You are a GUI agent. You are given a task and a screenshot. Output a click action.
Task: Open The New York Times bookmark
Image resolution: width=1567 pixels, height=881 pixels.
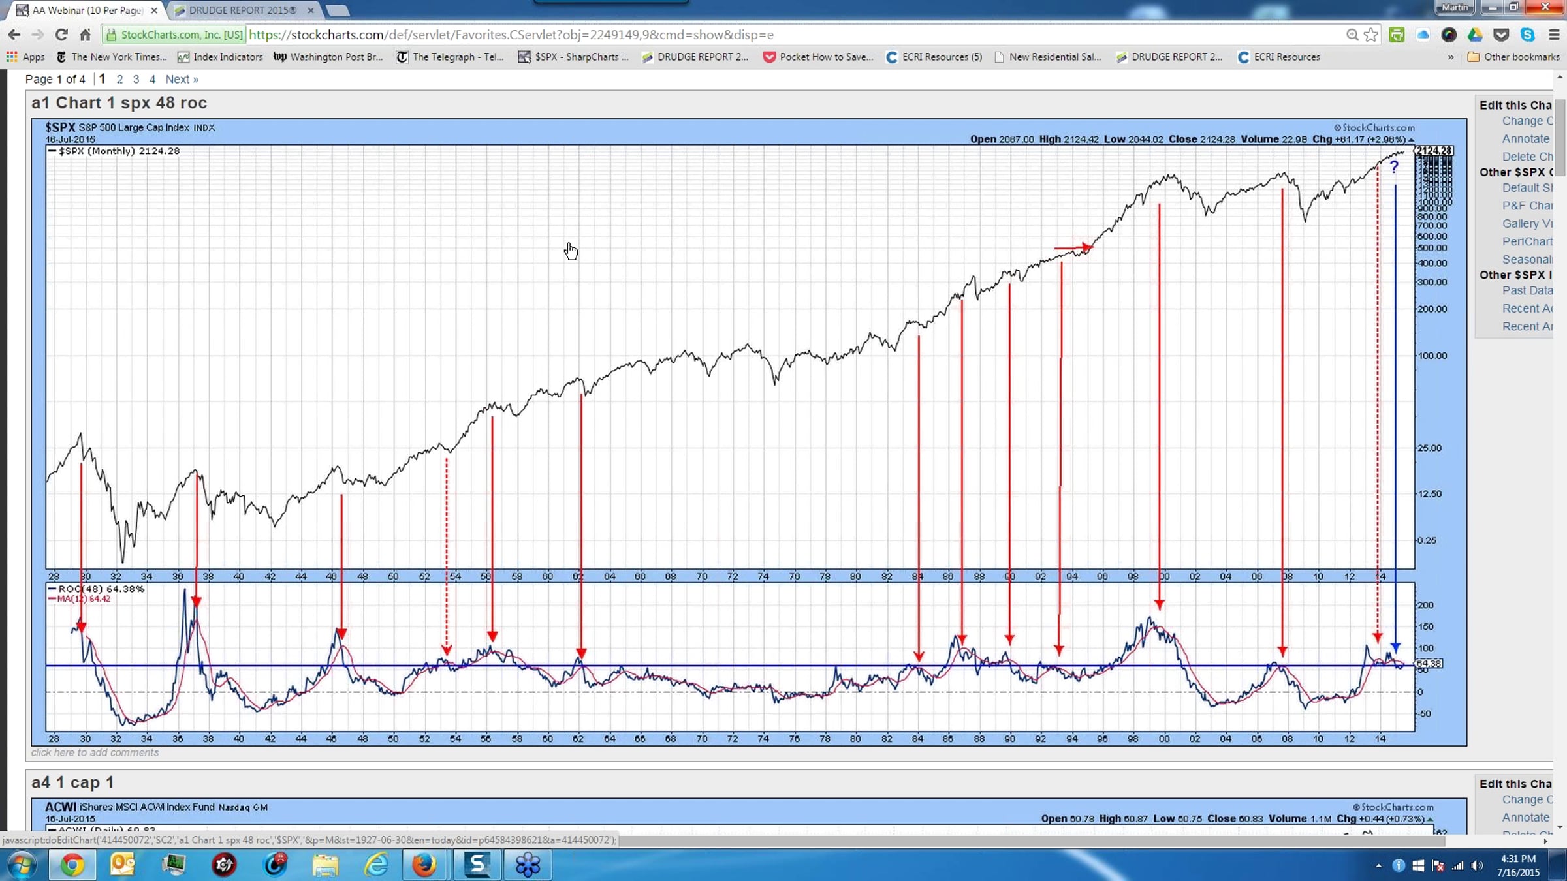(112, 57)
